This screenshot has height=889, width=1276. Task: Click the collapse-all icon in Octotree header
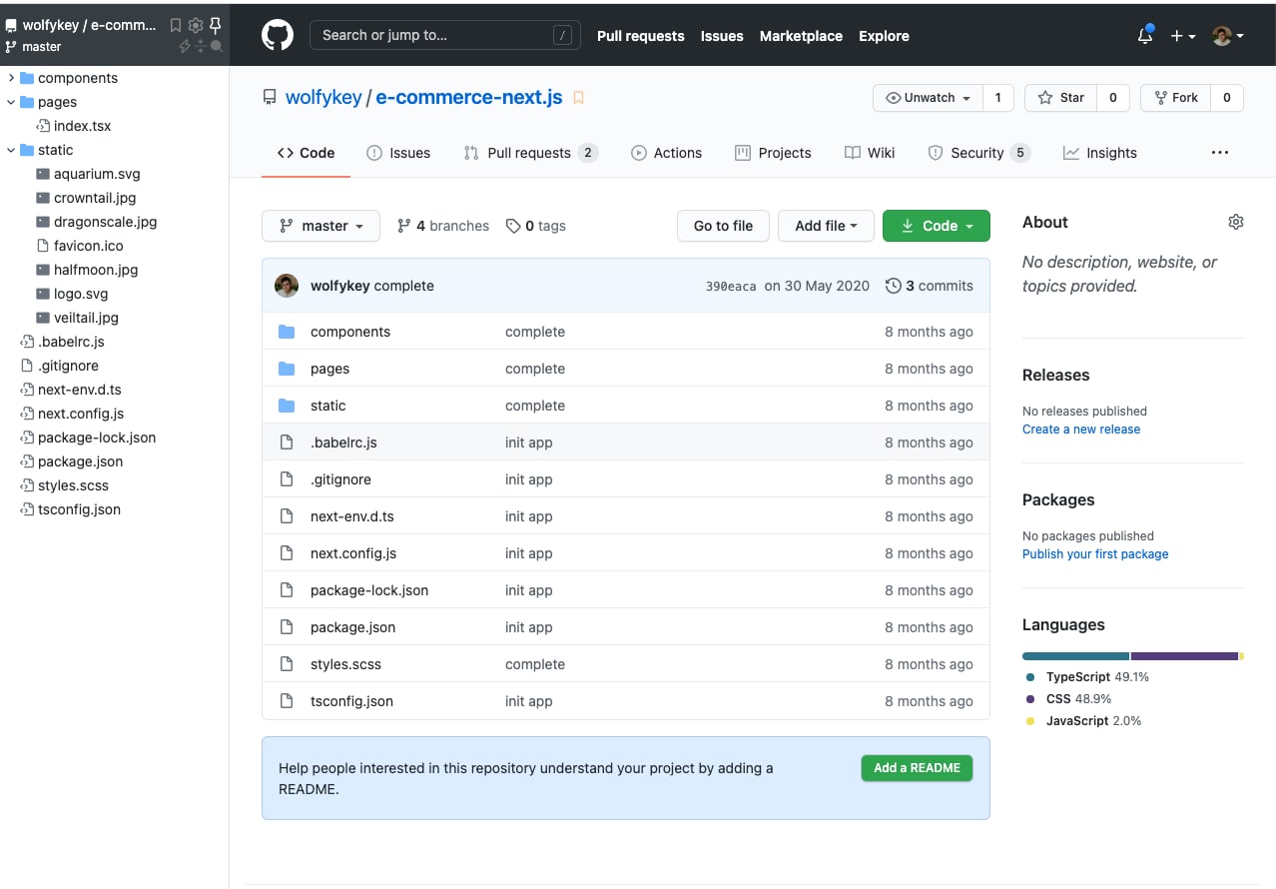[x=201, y=46]
